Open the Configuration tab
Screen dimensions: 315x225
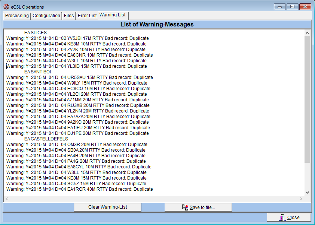(x=46, y=16)
